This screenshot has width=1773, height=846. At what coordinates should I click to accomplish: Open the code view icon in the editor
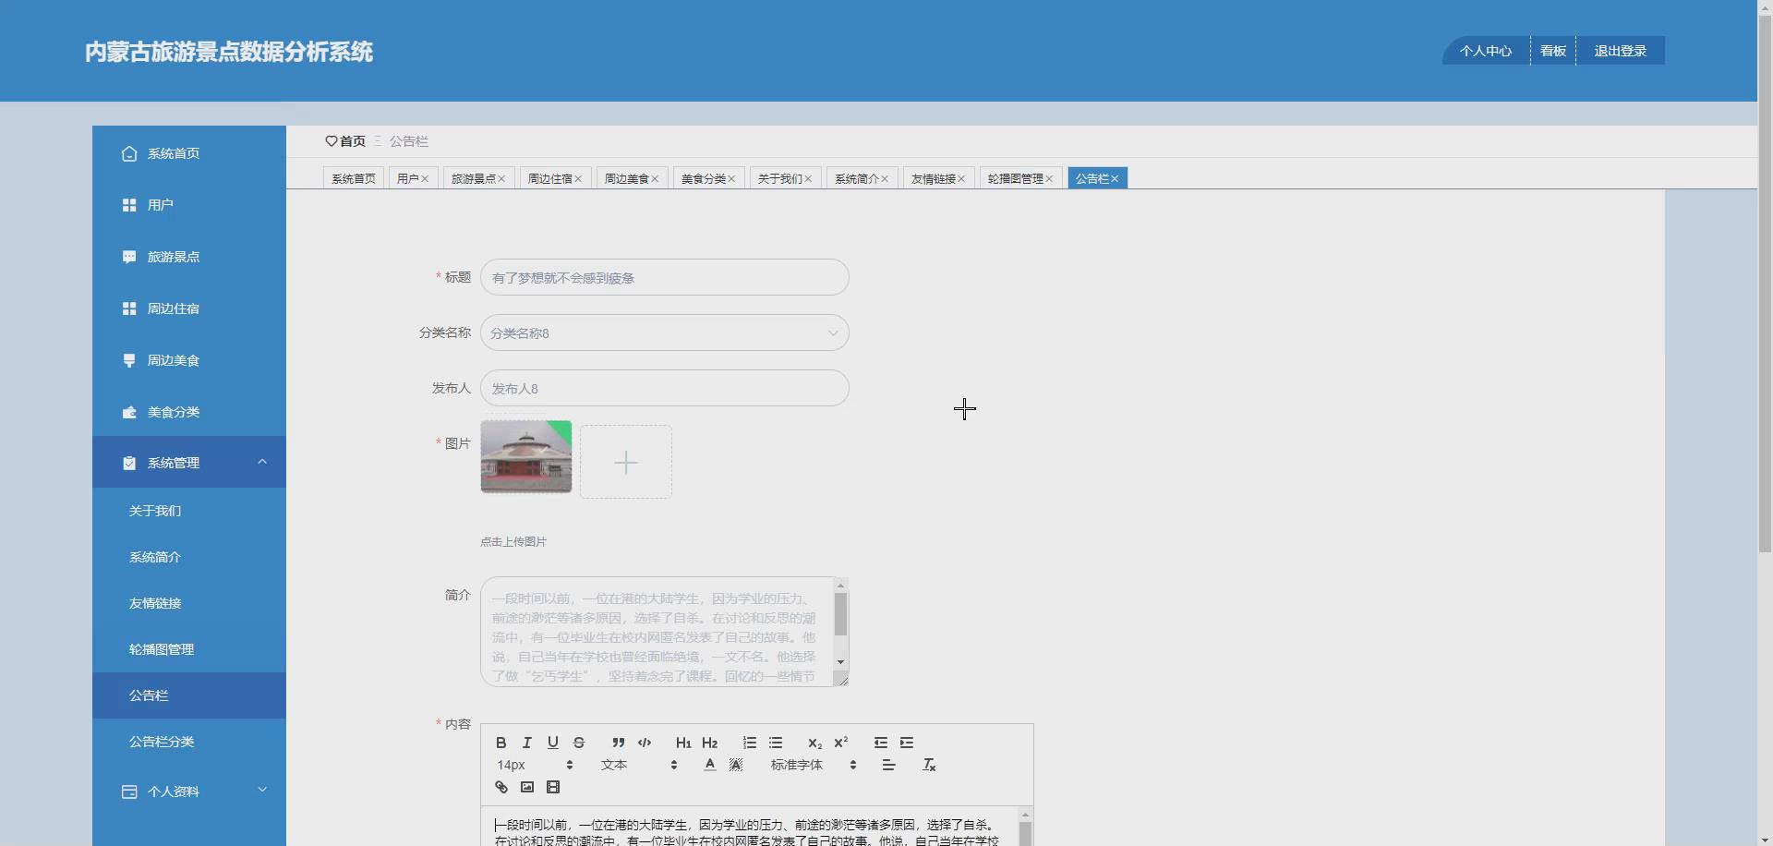point(645,743)
